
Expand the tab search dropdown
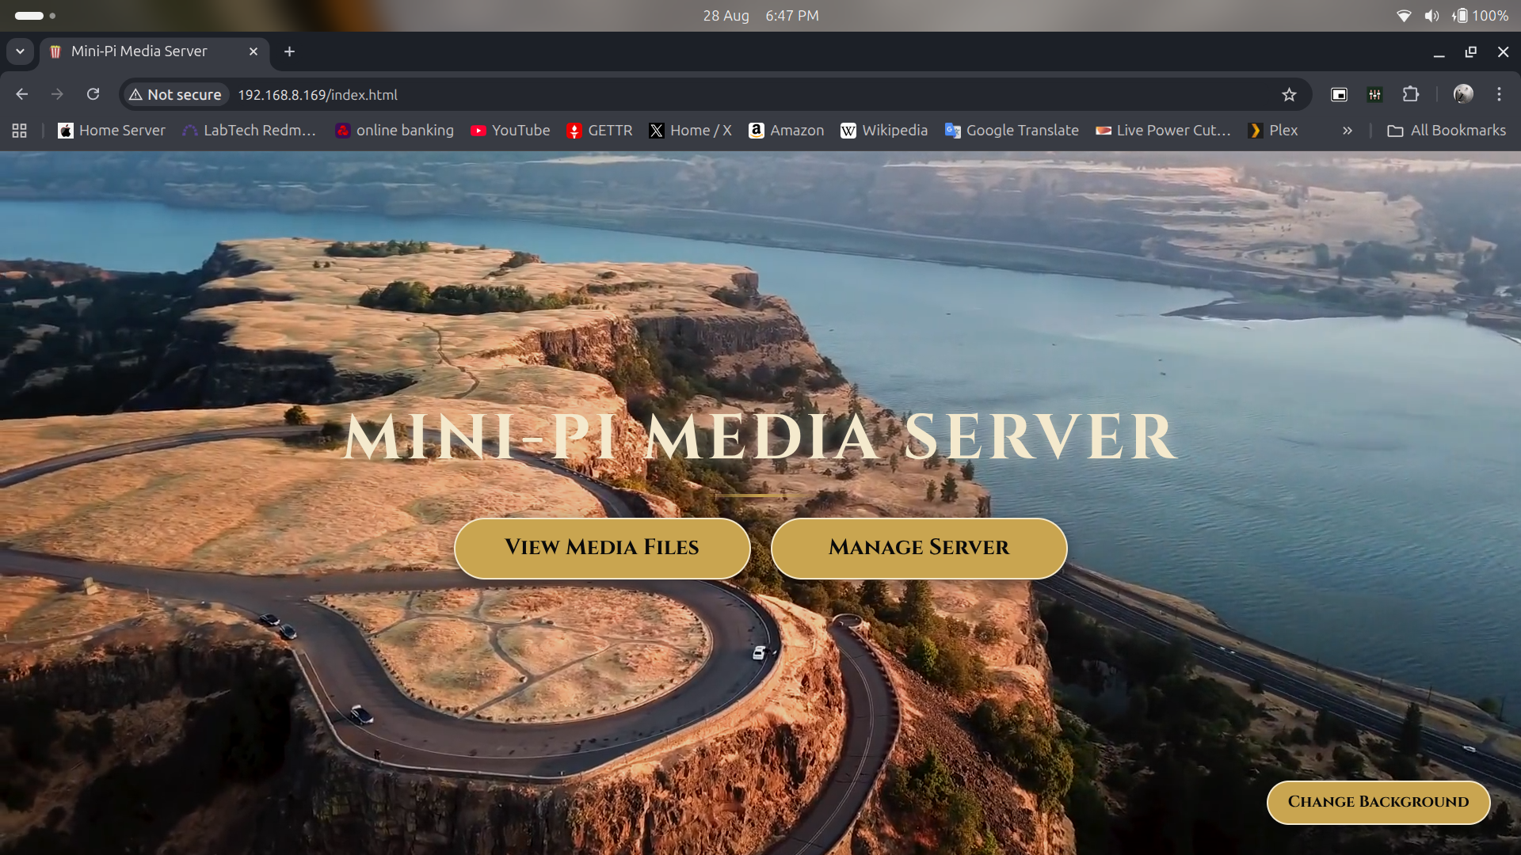(20, 51)
